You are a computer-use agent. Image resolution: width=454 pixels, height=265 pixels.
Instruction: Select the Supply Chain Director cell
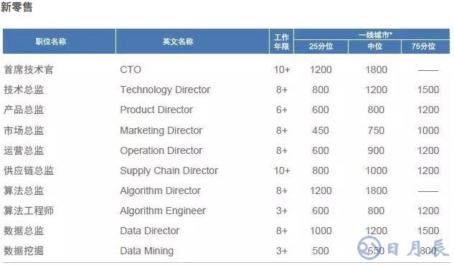click(169, 170)
